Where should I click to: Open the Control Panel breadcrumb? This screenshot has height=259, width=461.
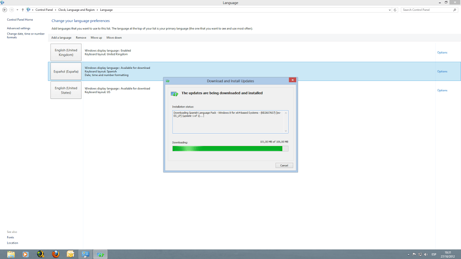coord(44,10)
